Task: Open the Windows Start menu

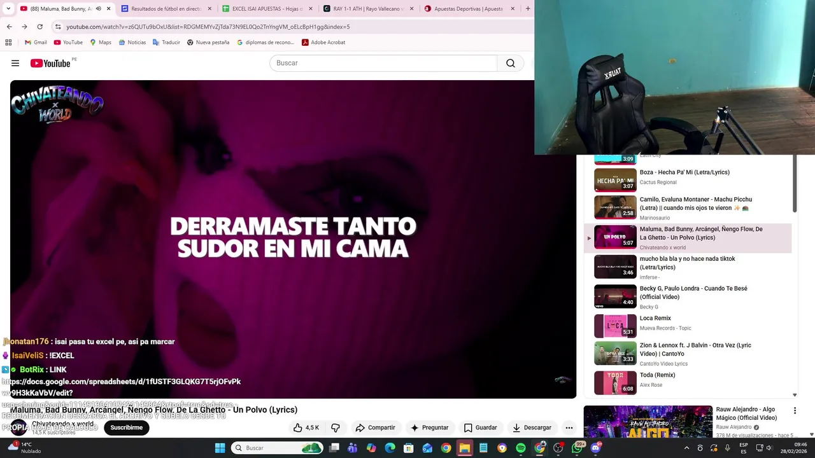Action: click(220, 448)
